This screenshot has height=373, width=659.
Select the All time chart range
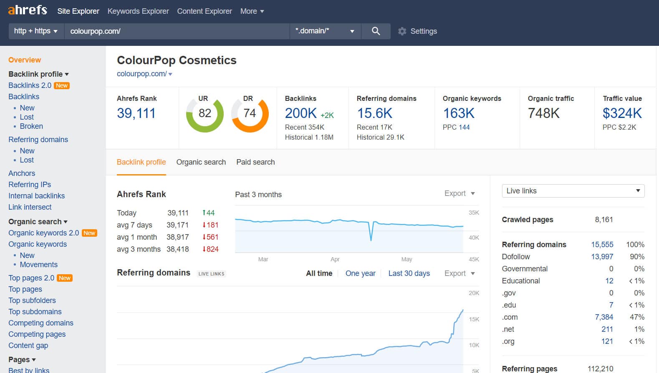pos(319,273)
